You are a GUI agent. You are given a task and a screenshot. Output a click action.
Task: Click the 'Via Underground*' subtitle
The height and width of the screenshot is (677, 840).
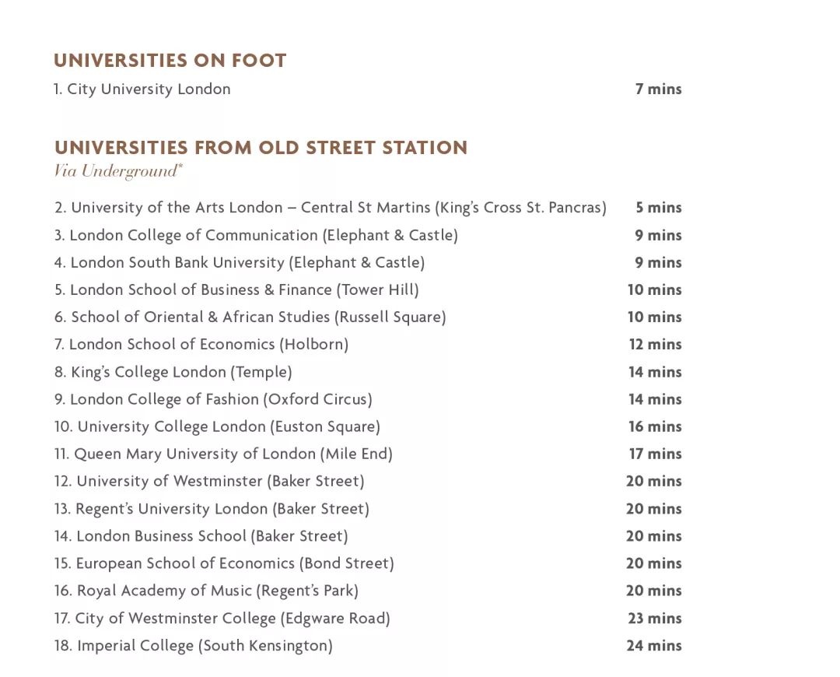click(x=118, y=171)
